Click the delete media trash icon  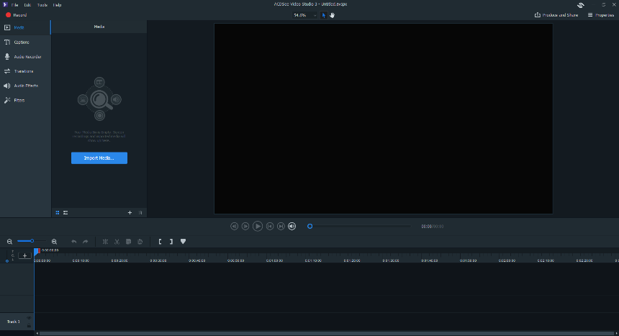pos(140,213)
